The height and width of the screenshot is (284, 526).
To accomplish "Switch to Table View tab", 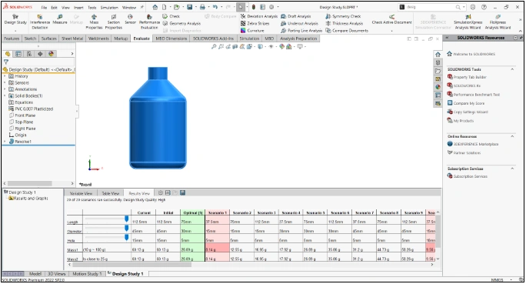I will (111, 194).
